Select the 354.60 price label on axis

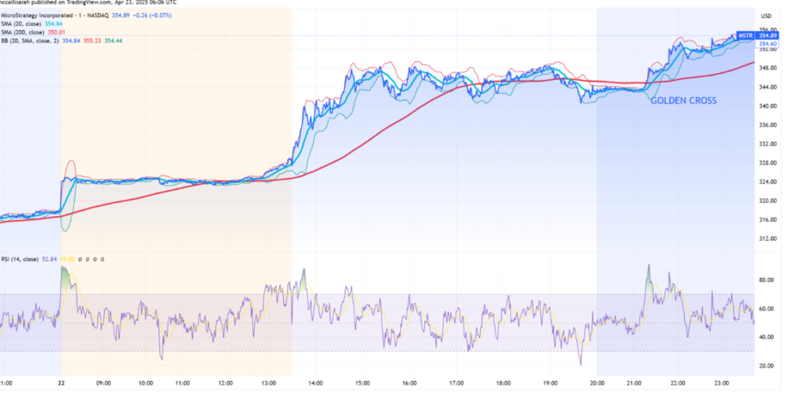tap(767, 44)
